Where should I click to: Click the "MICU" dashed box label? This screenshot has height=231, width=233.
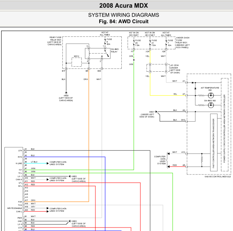(76, 56)
